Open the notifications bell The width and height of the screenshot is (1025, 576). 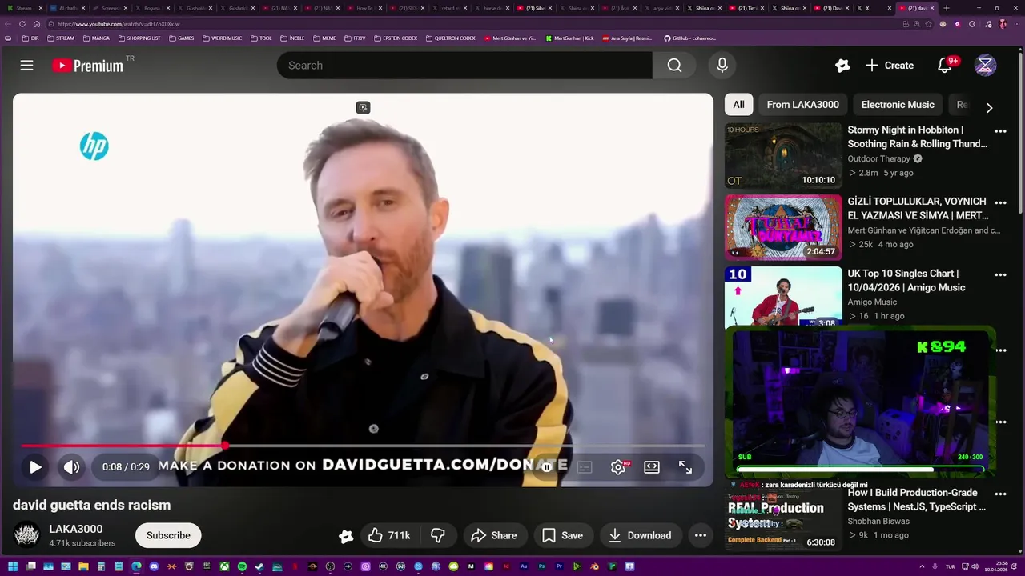point(945,66)
